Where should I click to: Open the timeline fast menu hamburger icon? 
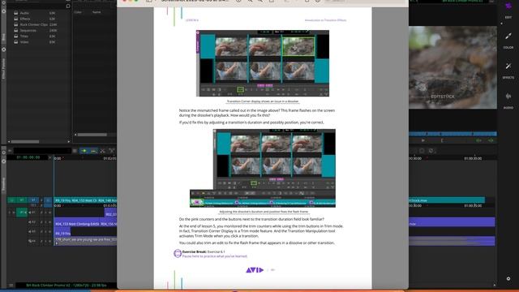coord(11,285)
